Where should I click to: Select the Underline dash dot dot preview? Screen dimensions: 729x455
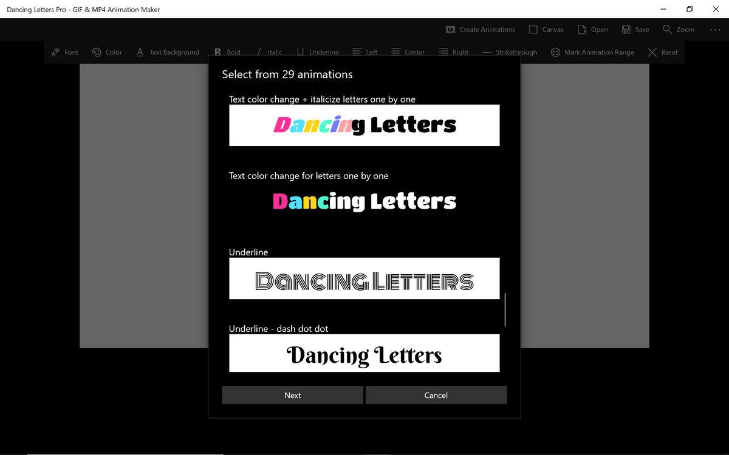(x=364, y=353)
